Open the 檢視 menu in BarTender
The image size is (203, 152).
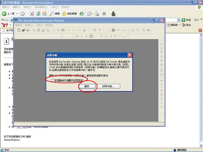[29, 25]
